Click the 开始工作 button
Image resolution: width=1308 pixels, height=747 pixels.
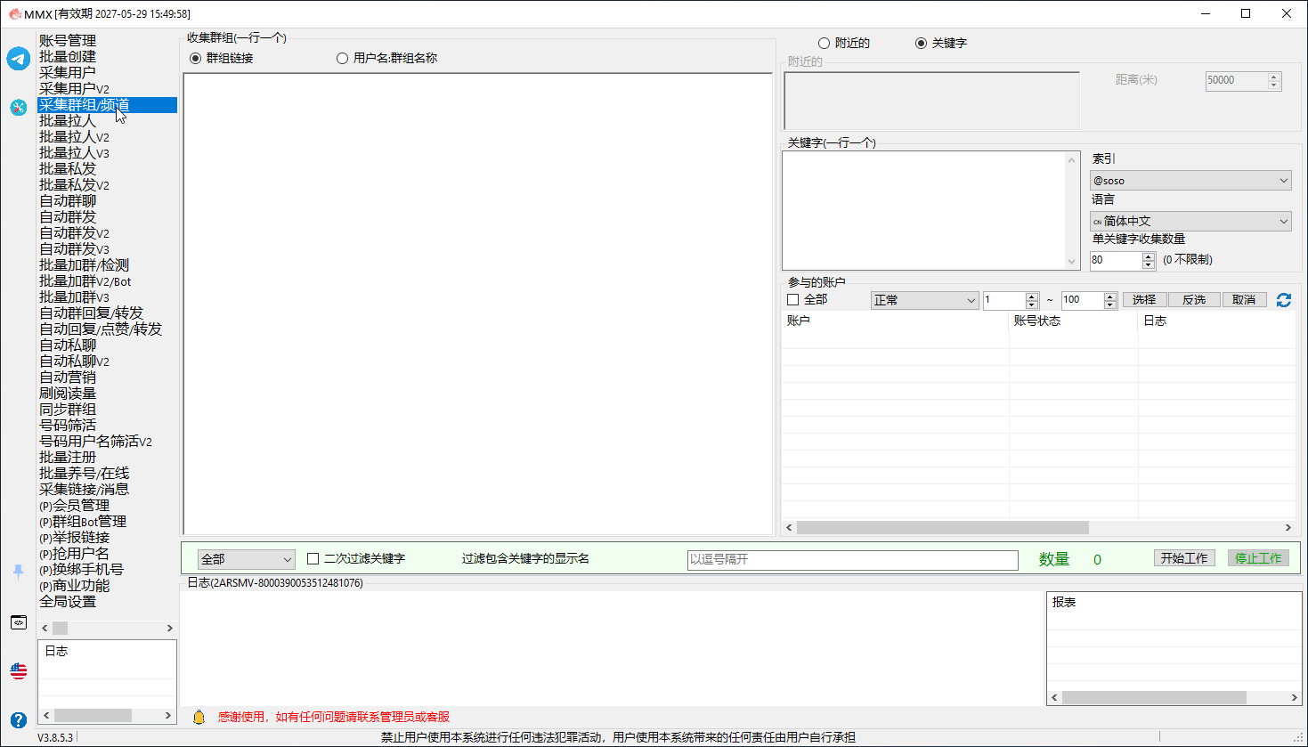click(1184, 558)
